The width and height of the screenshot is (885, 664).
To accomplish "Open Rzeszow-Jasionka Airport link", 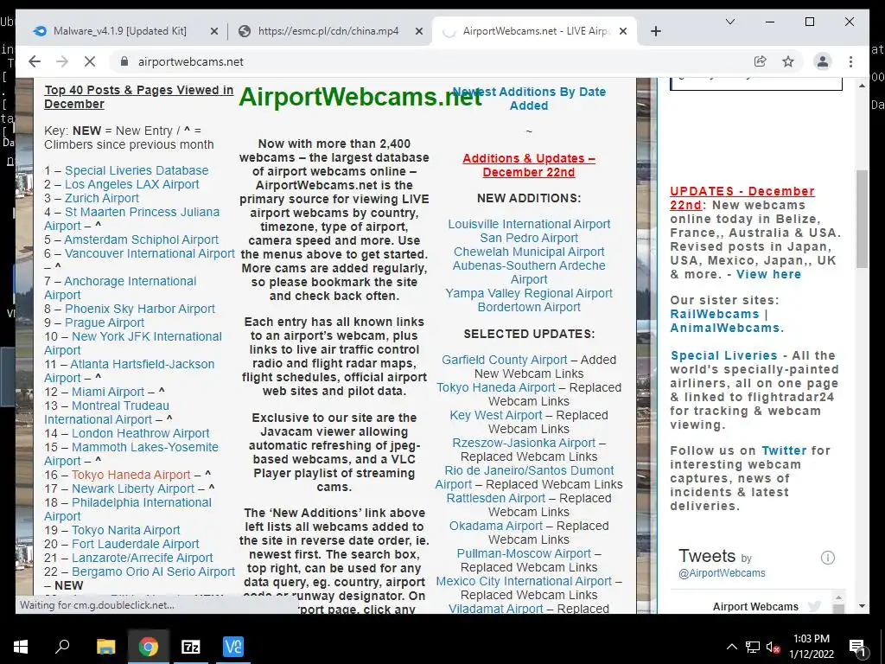I will [524, 443].
